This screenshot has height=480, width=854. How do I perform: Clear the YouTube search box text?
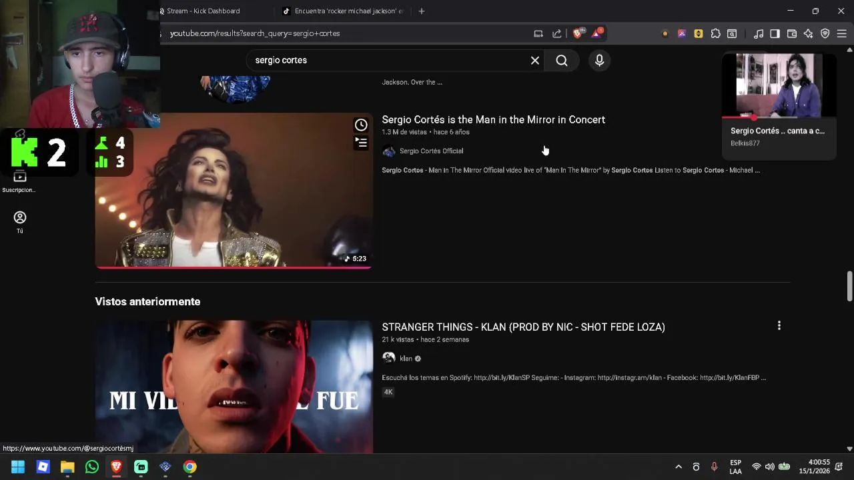click(535, 60)
